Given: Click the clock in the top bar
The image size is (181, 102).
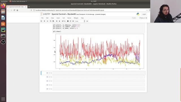Looking at the screenshot, I should 94,1.
